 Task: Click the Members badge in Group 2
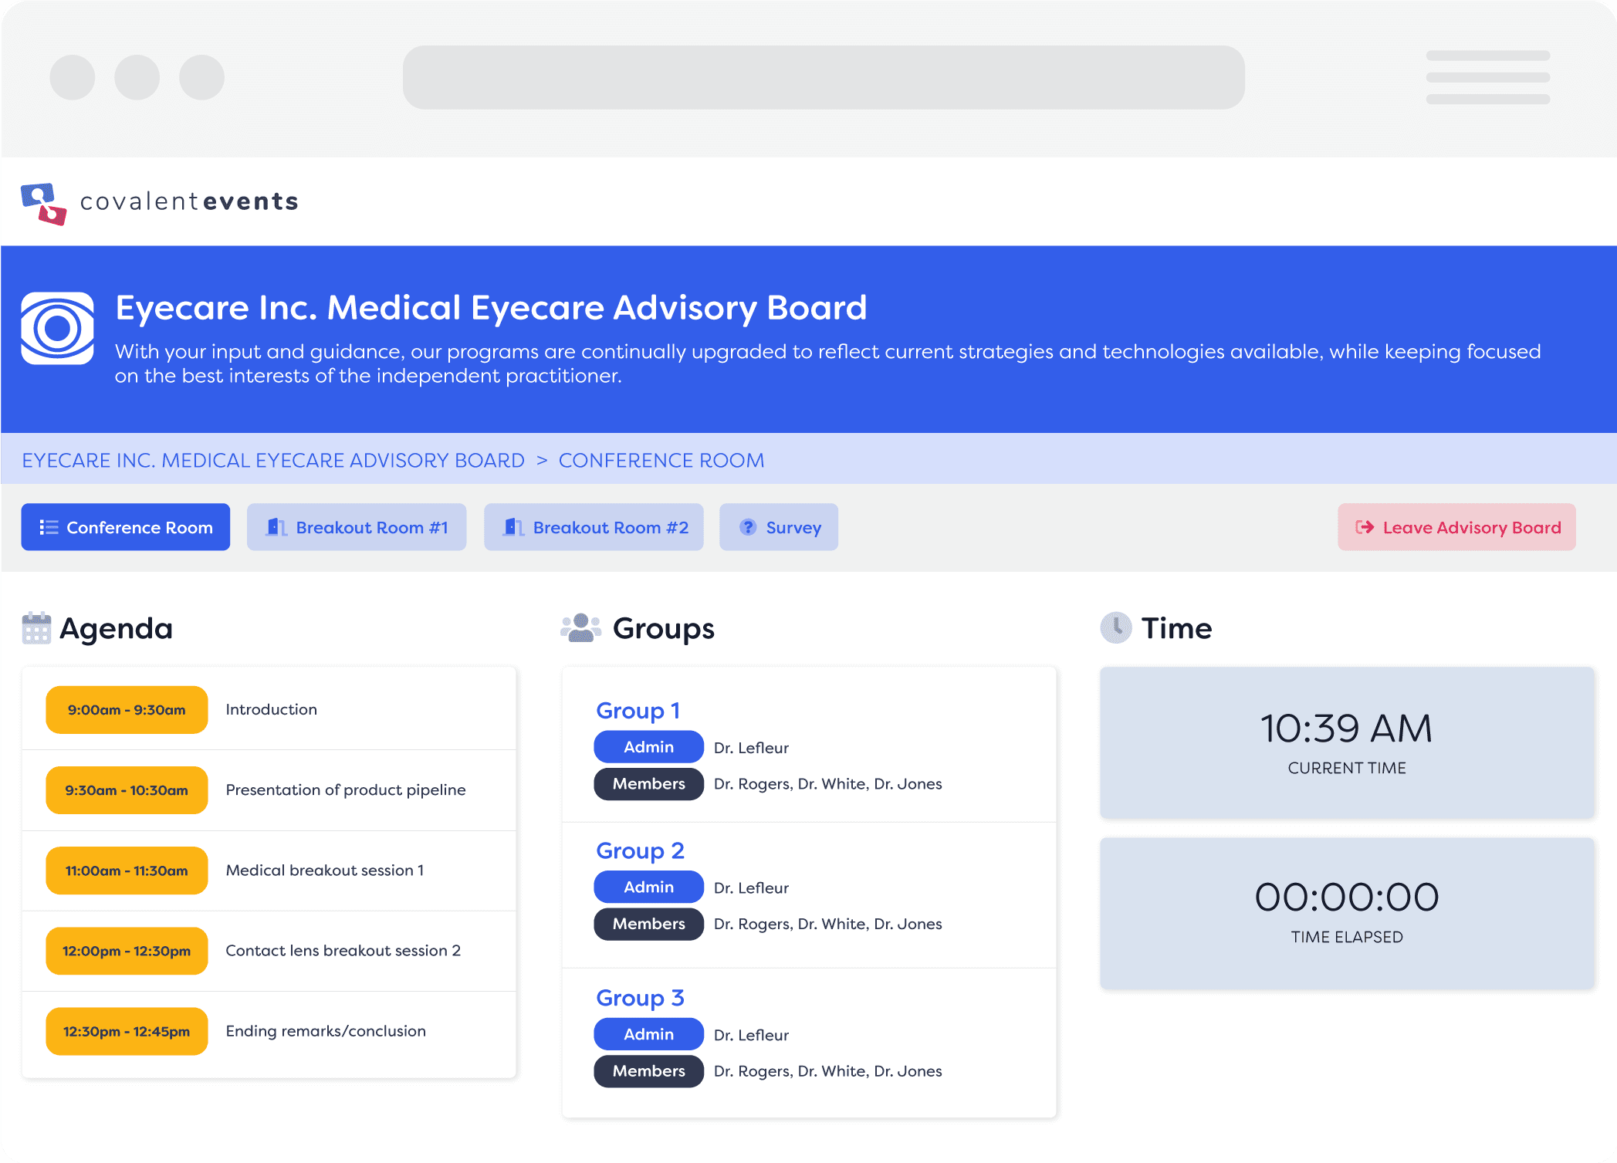click(648, 924)
